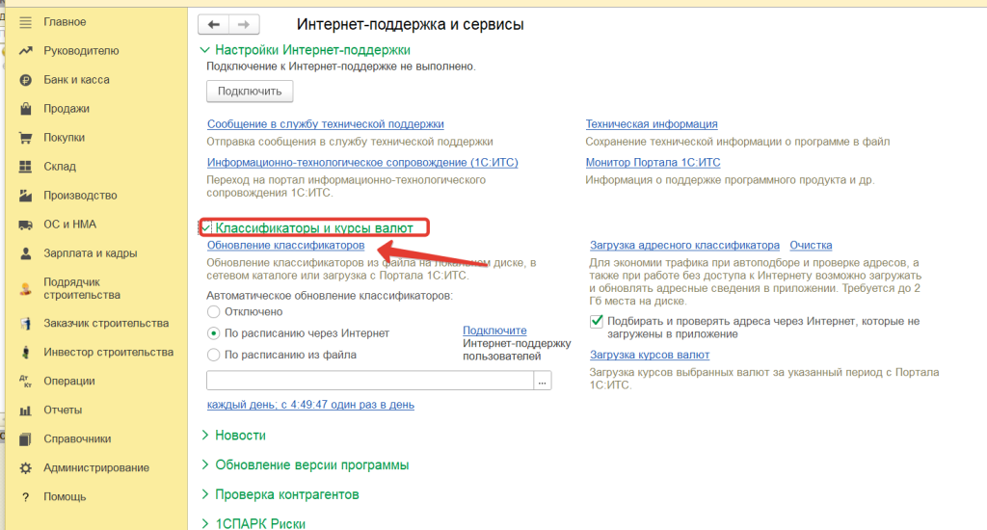Click the Банк и касса coin icon
Image resolution: width=987 pixels, height=530 pixels.
click(26, 80)
